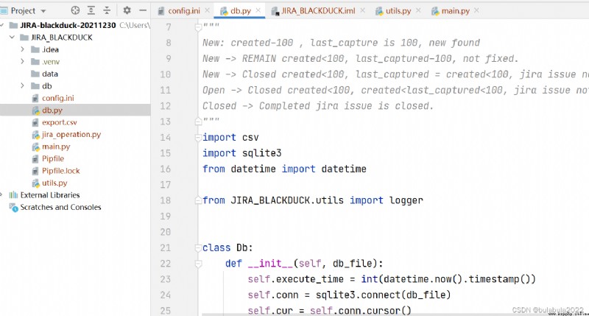Fold the __init__ method at line 22
Screen dimensions: 589x316
coord(198,264)
